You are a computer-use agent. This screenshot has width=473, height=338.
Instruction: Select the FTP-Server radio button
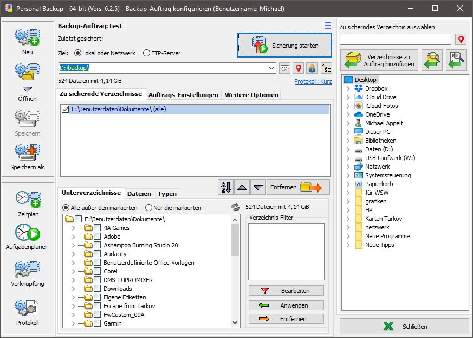coord(147,53)
